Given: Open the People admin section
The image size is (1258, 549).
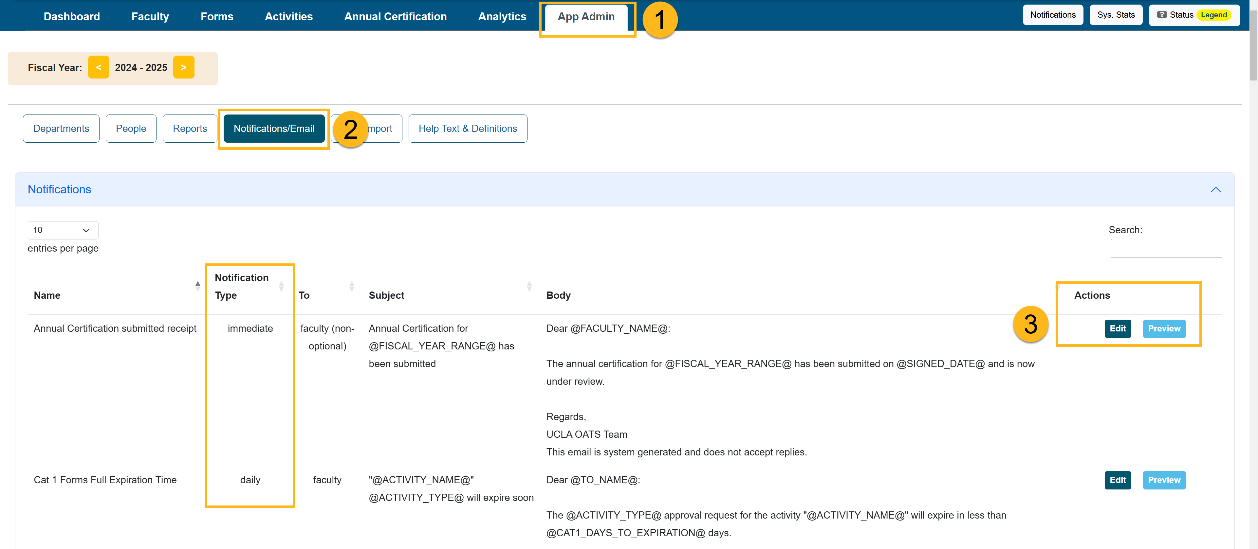Looking at the screenshot, I should 131,128.
